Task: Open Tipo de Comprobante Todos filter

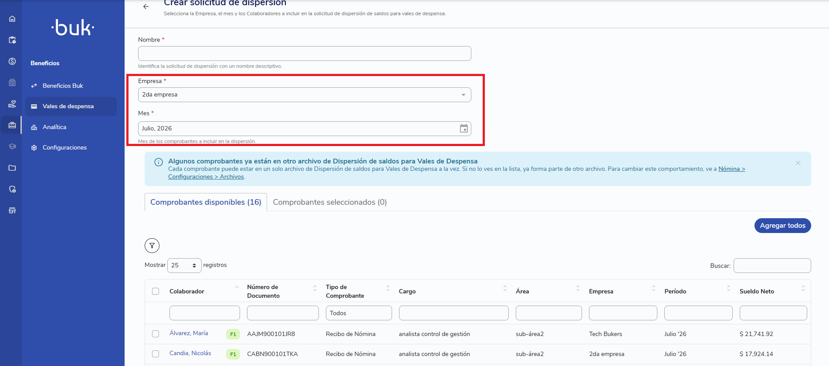Action: point(359,313)
